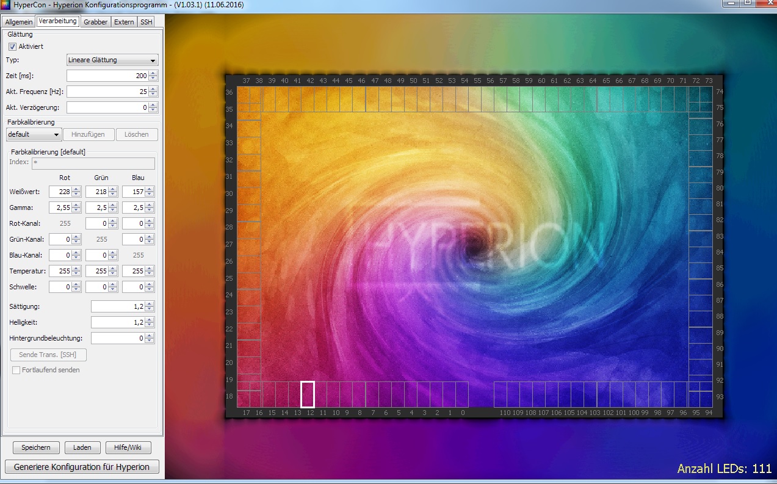Decrease Helligkeit with the down arrow
This screenshot has width=777, height=484.
pyautogui.click(x=150, y=325)
